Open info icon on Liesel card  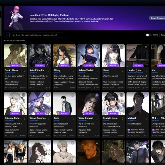tap(122, 47)
